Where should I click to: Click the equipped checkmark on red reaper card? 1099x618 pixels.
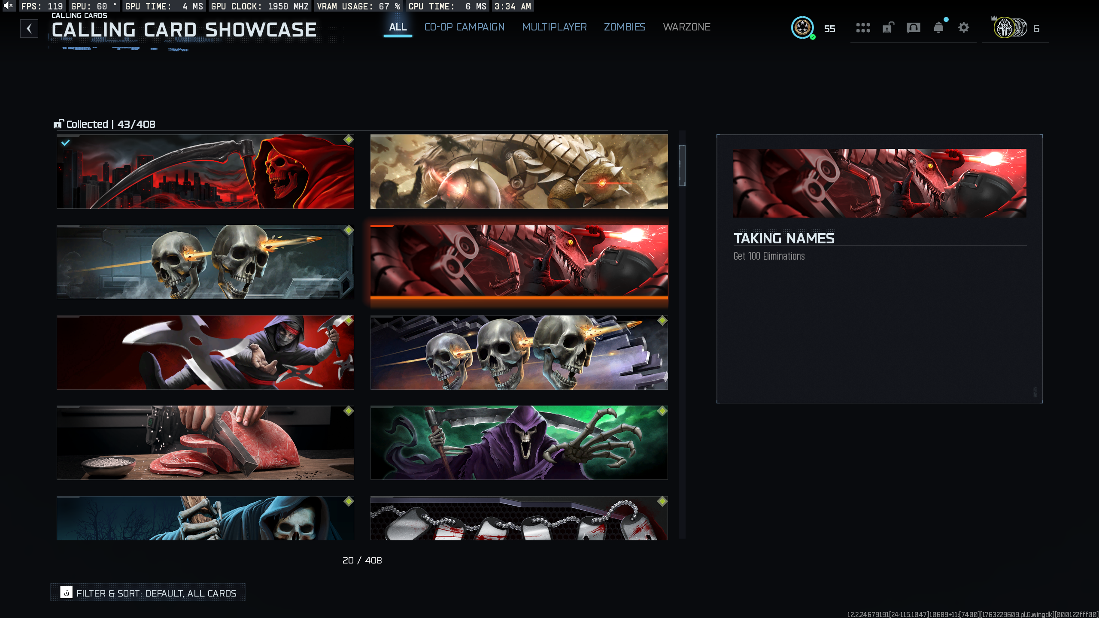click(66, 142)
